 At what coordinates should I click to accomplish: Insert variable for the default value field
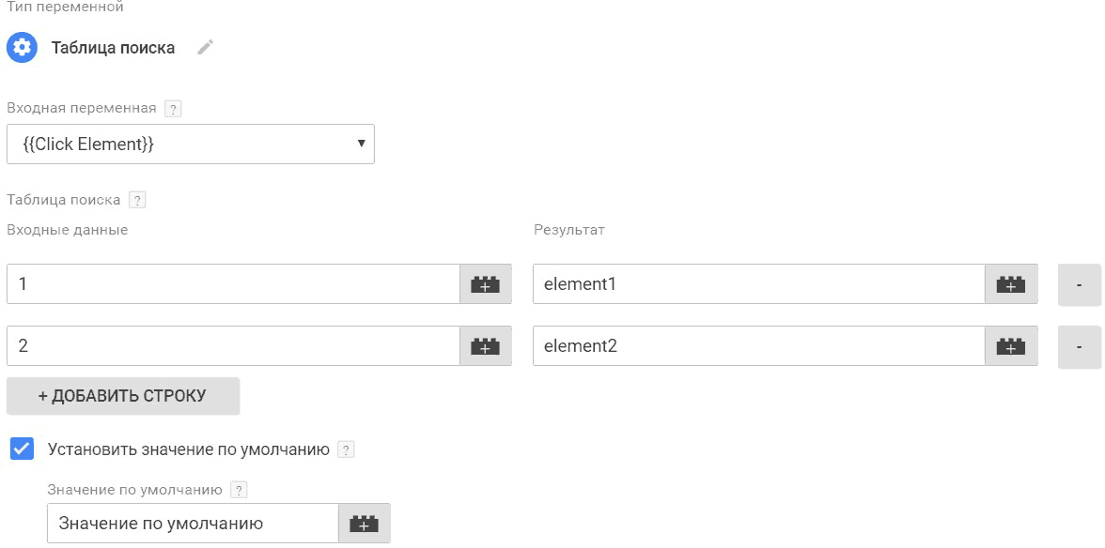tap(365, 524)
